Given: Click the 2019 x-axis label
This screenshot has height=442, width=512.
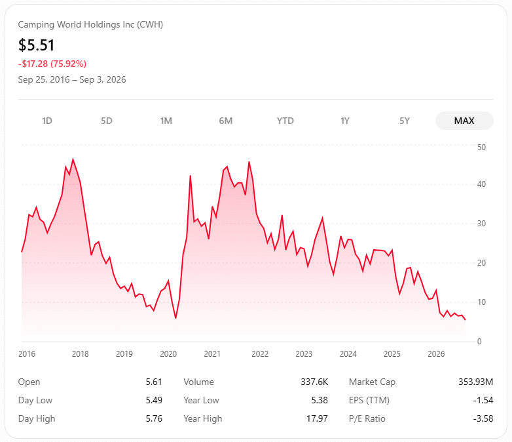Looking at the screenshot, I should click(x=124, y=353).
